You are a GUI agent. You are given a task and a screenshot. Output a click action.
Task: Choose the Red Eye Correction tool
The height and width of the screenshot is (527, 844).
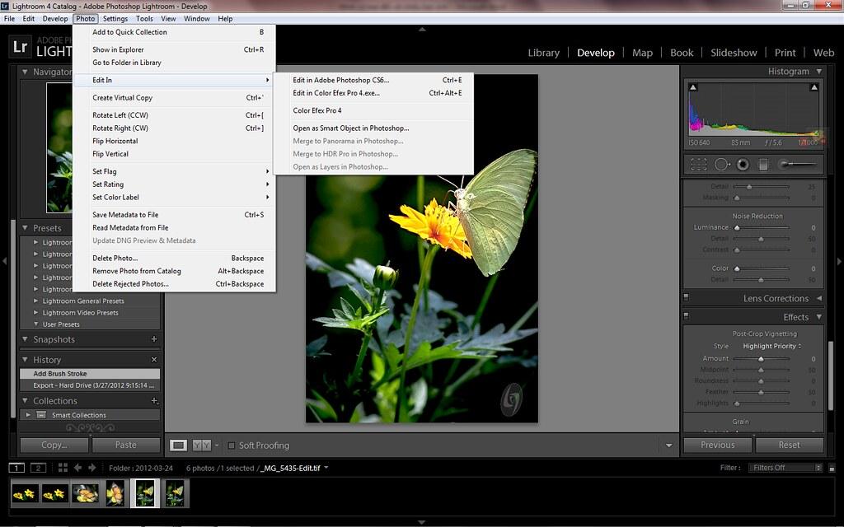743,164
